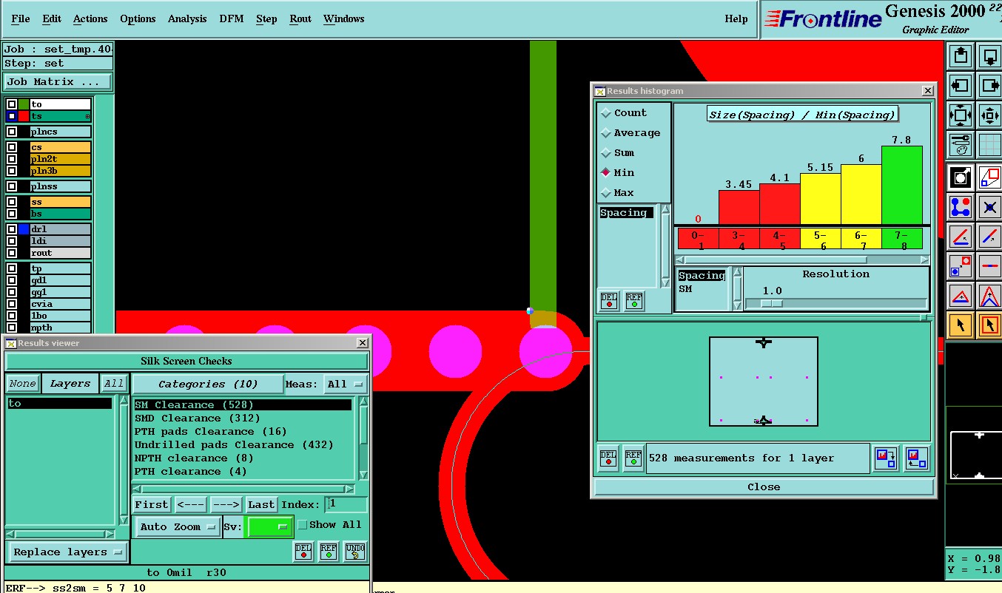Select the Min radio option
1002x593 pixels.
coord(618,173)
